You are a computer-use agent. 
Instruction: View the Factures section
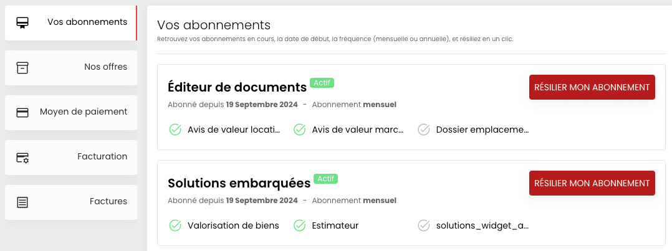[70, 202]
